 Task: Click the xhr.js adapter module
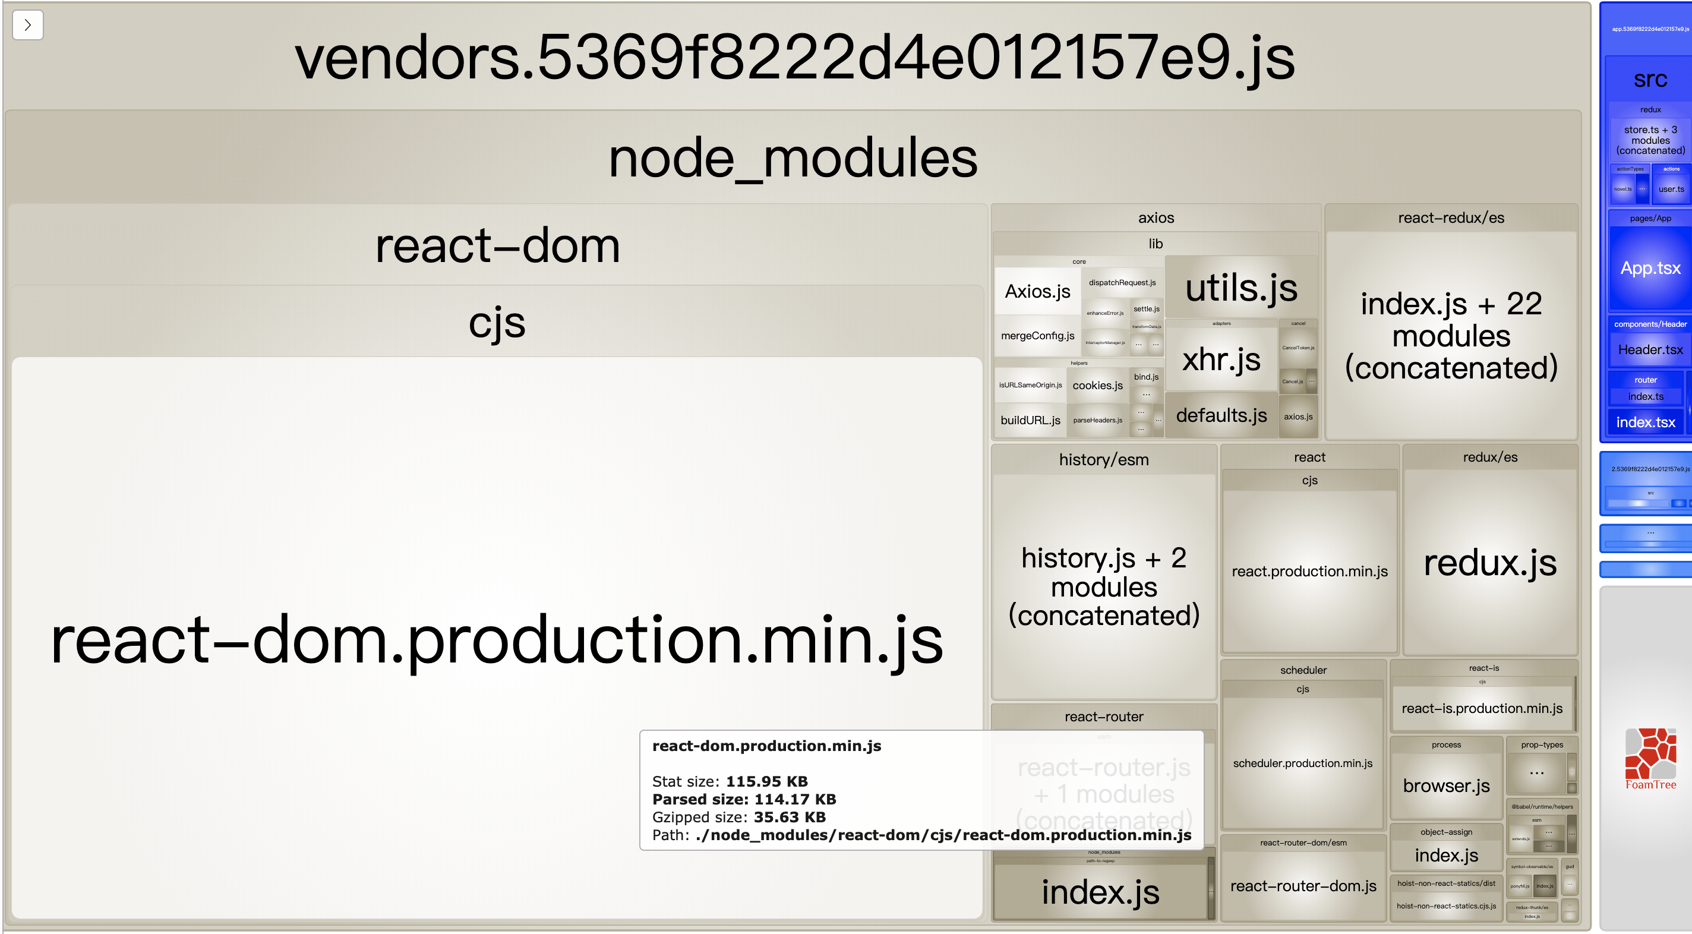pyautogui.click(x=1221, y=359)
